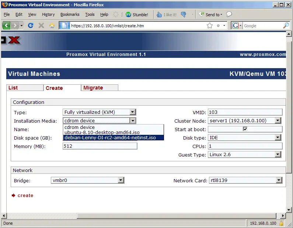Screen dimensions: 293x228
Task: Open the Bridge dropdown (vmbr0)
Action: tap(87, 180)
